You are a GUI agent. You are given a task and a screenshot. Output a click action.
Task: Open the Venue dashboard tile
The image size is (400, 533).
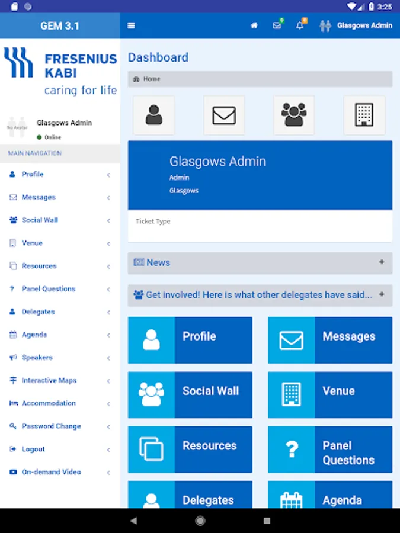click(x=330, y=394)
